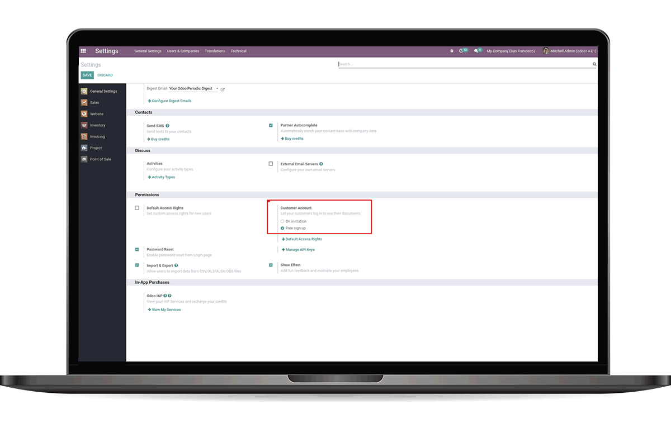
Task: Toggle Partner Autocomplete checkbox
Action: (x=271, y=126)
